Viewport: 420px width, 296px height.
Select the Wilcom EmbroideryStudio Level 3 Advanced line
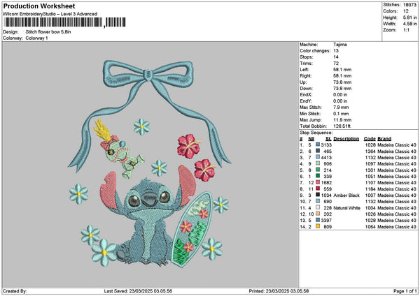(x=50, y=14)
